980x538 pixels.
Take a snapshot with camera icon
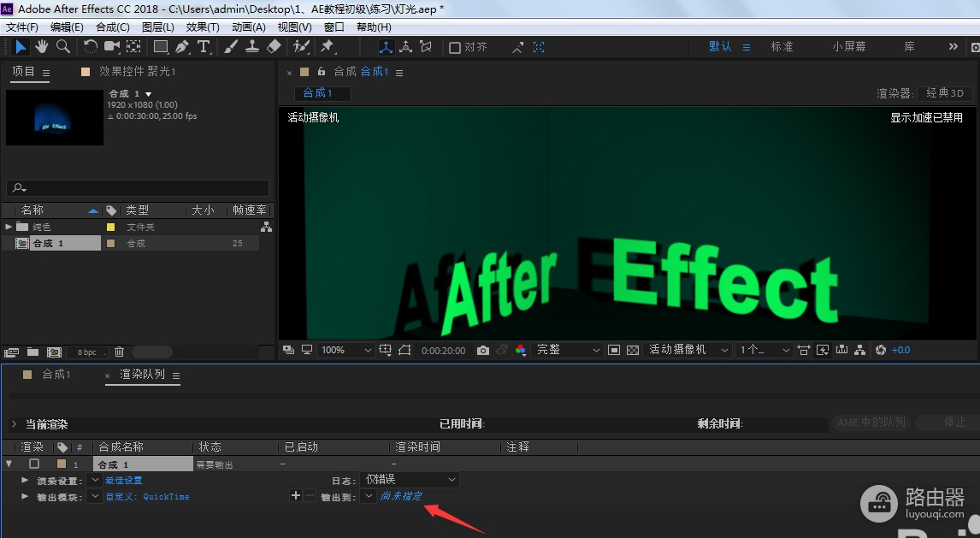point(483,350)
